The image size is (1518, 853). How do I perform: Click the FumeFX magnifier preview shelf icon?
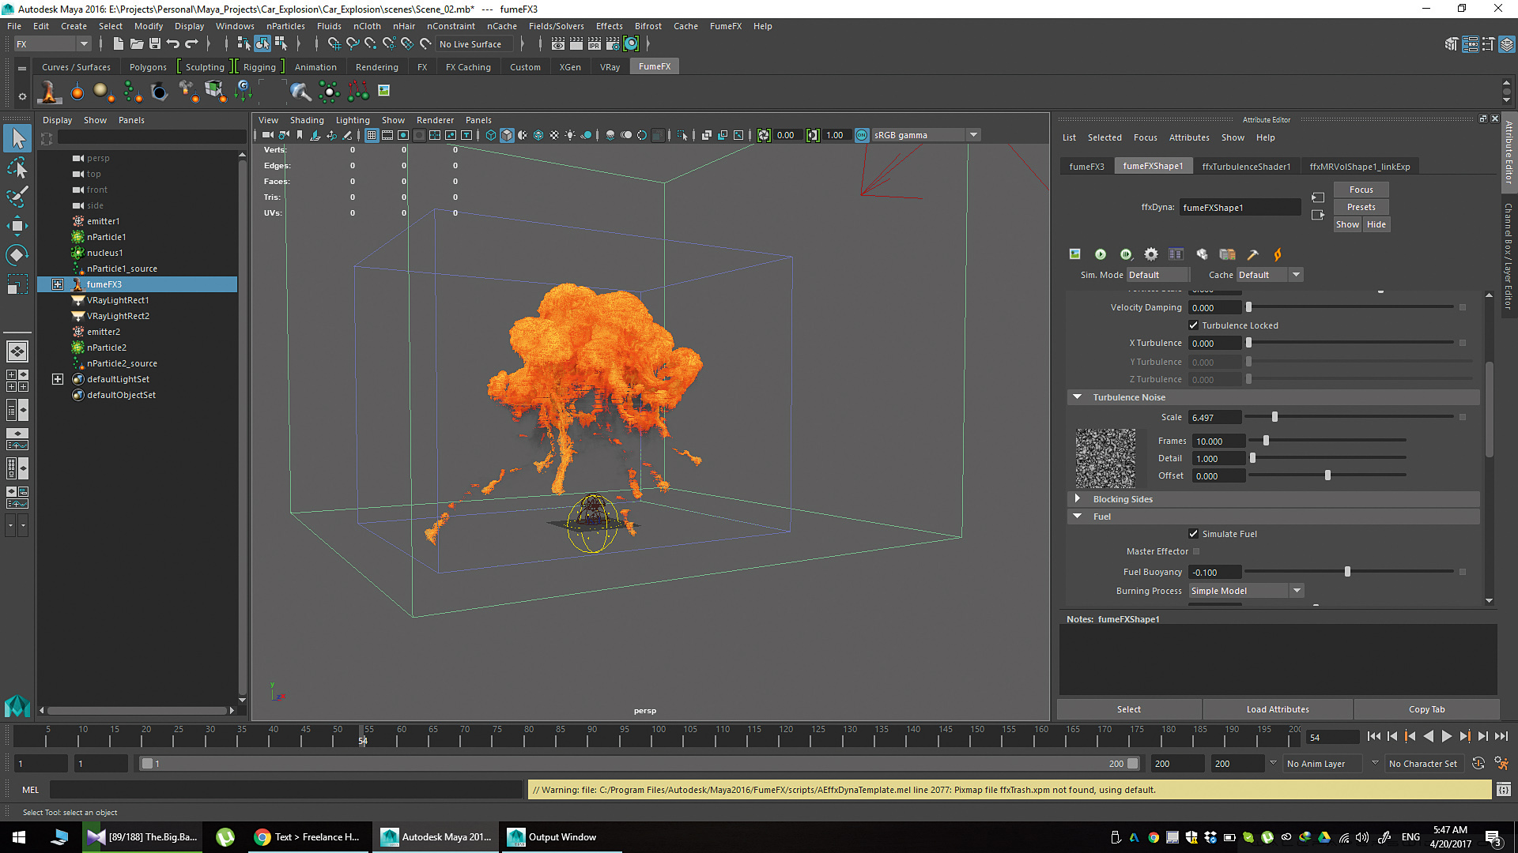[300, 92]
